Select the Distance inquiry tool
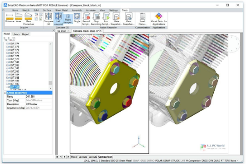The width and height of the screenshot is (246, 164). point(10,18)
